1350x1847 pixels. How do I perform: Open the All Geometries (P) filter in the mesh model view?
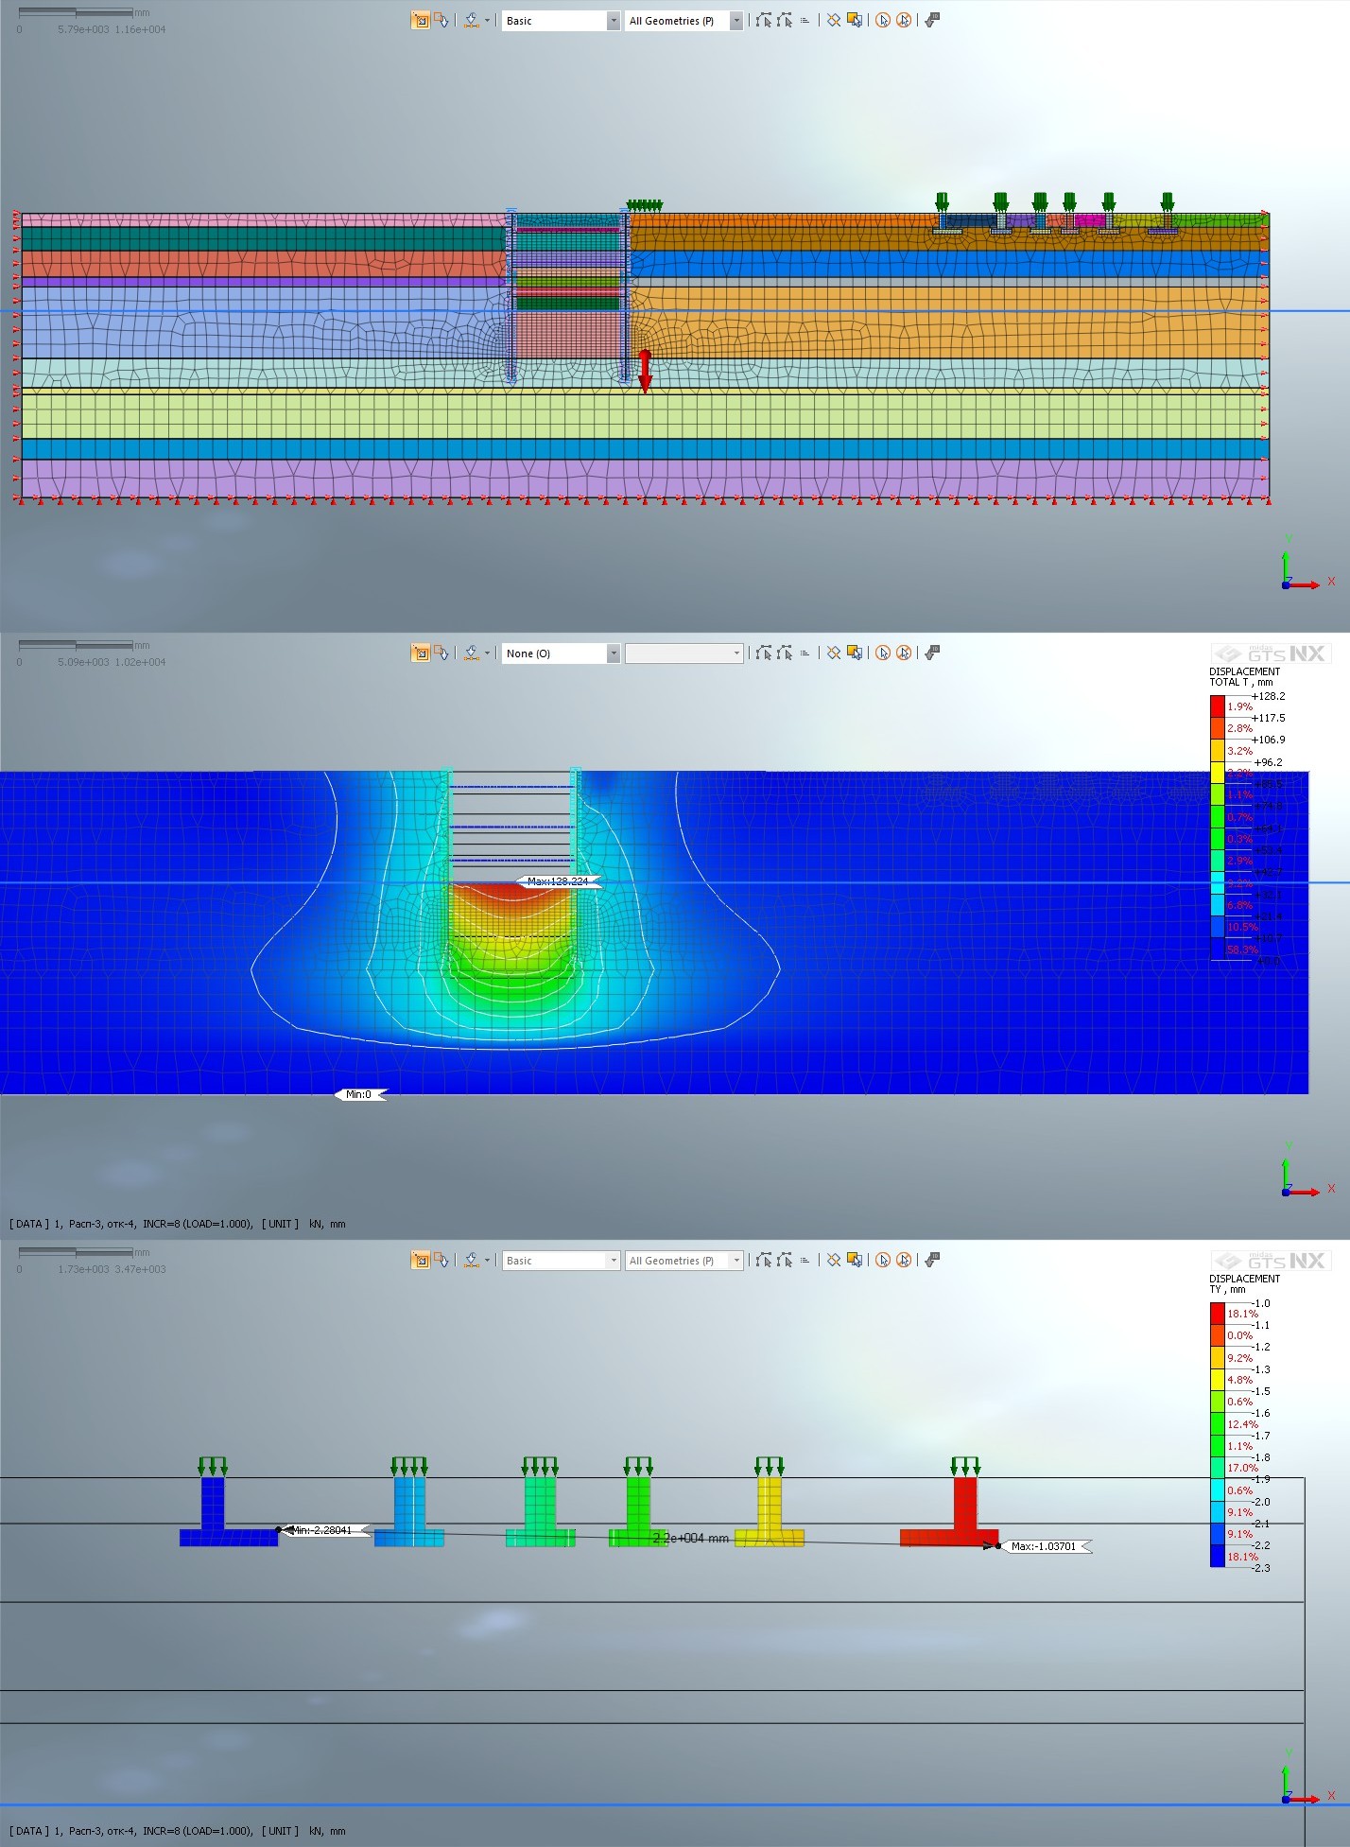(x=684, y=21)
